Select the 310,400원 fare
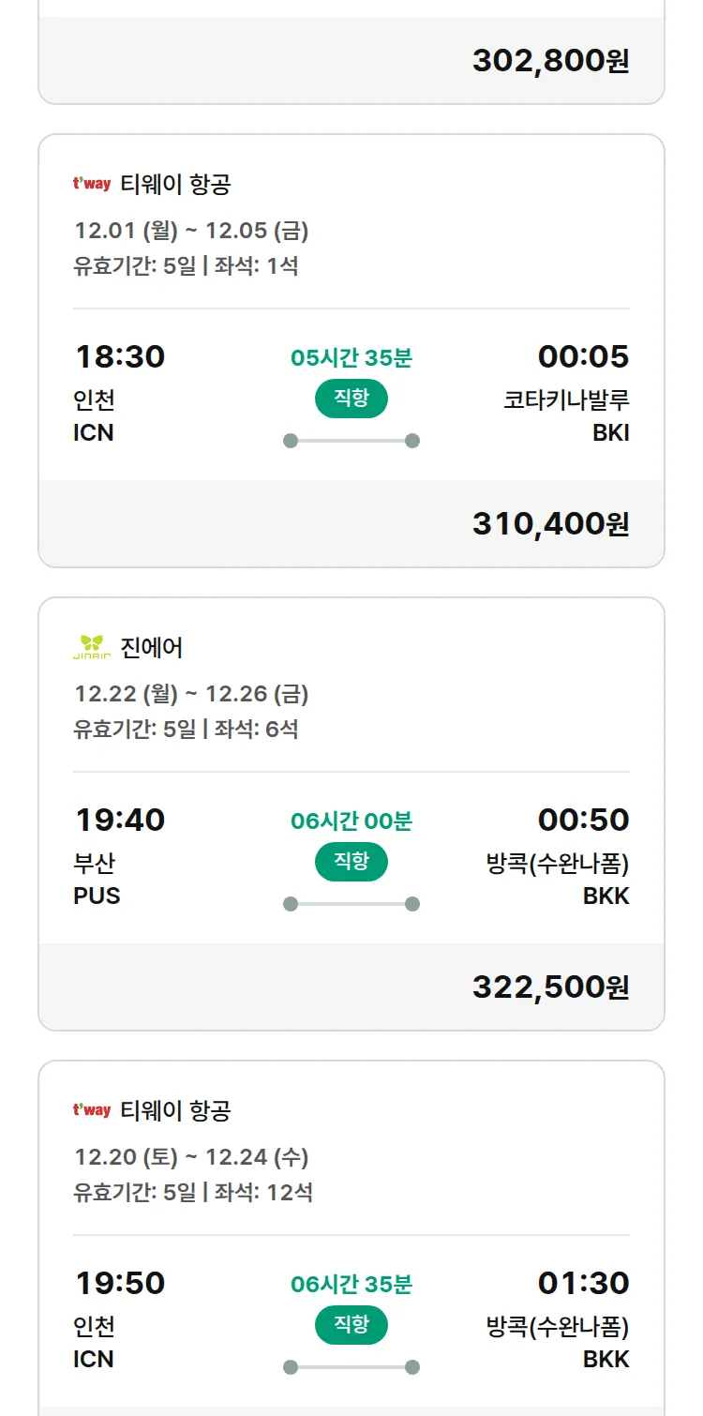 click(x=550, y=524)
